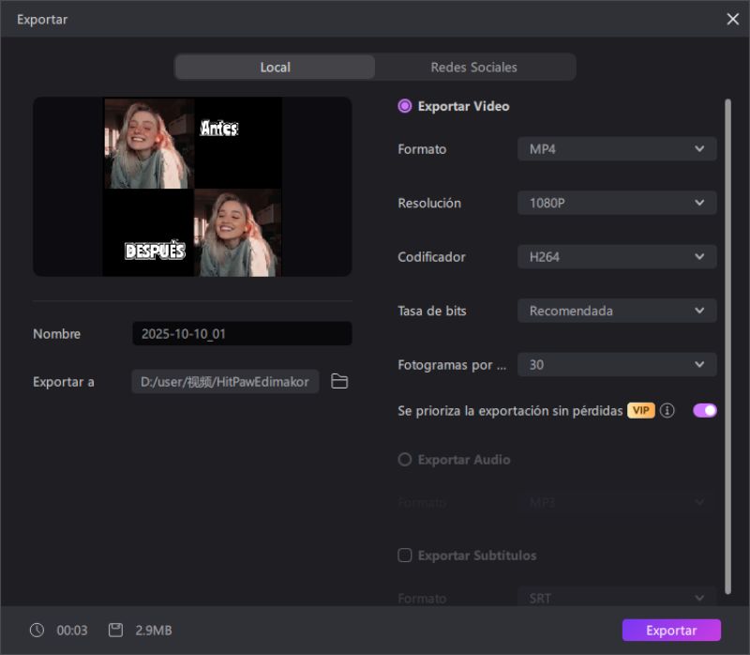
Task: Expand the Tasa de bits dropdown
Action: coord(617,311)
